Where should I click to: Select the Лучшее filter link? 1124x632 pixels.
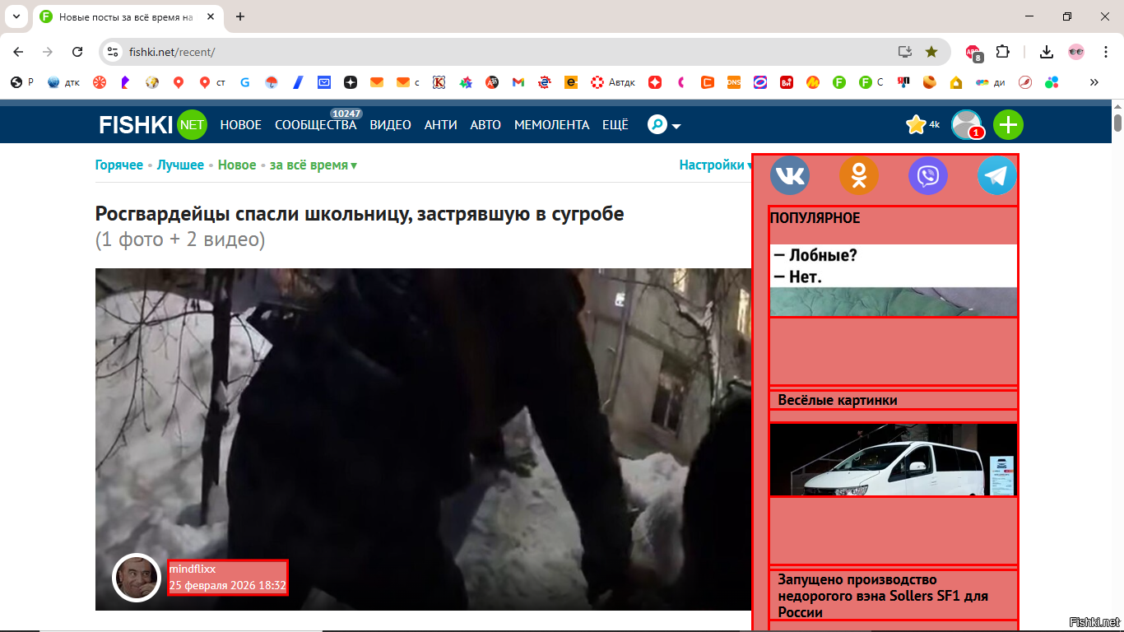point(180,165)
